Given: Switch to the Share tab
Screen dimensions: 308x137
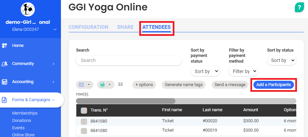Looking at the screenshot, I should (x=125, y=27).
